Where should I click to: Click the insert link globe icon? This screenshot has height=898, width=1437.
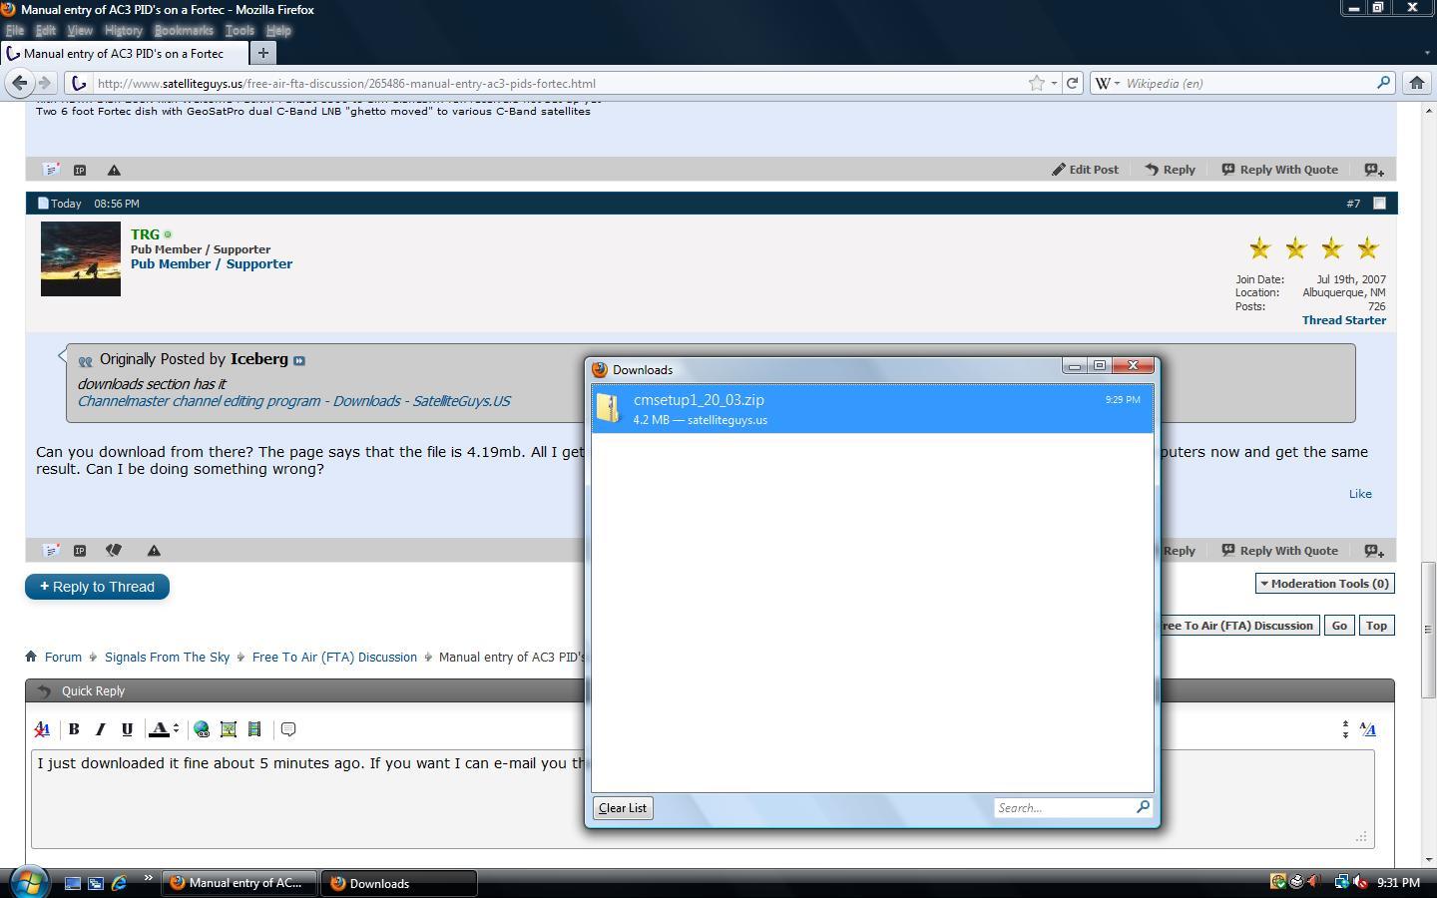pos(202,729)
